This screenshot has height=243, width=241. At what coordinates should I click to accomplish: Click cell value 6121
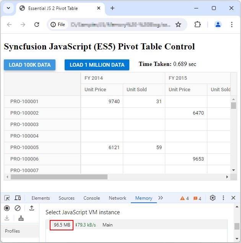(114, 148)
